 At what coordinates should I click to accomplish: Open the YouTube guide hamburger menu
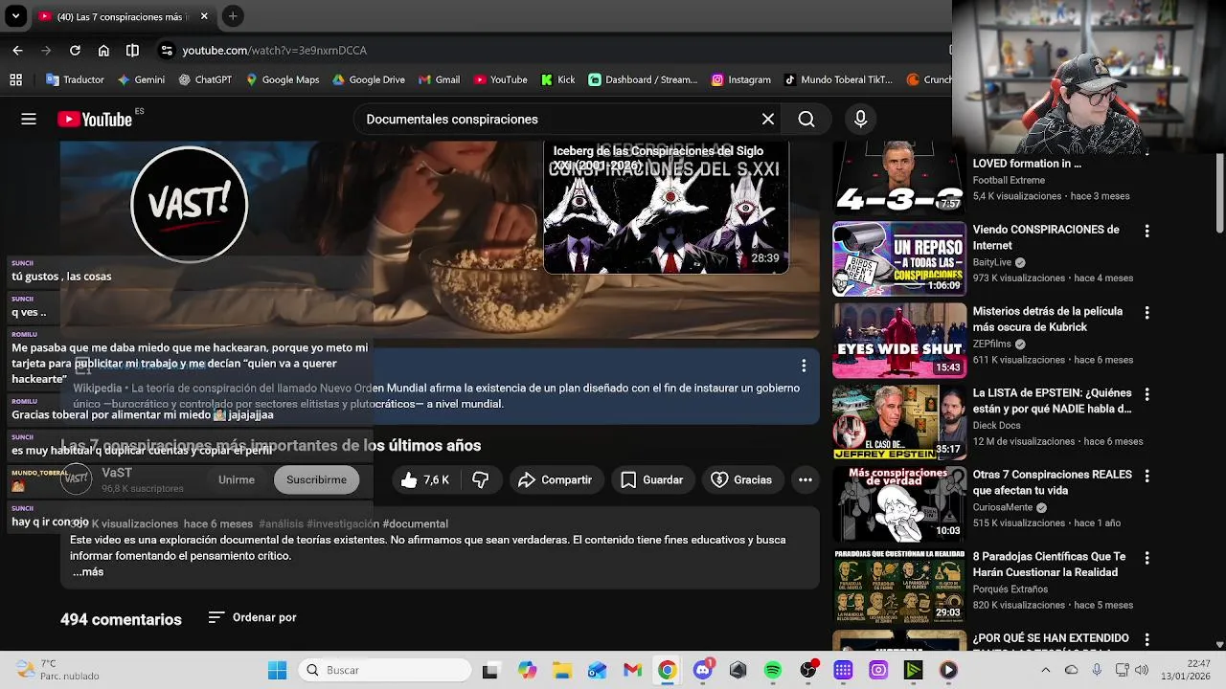(x=29, y=119)
